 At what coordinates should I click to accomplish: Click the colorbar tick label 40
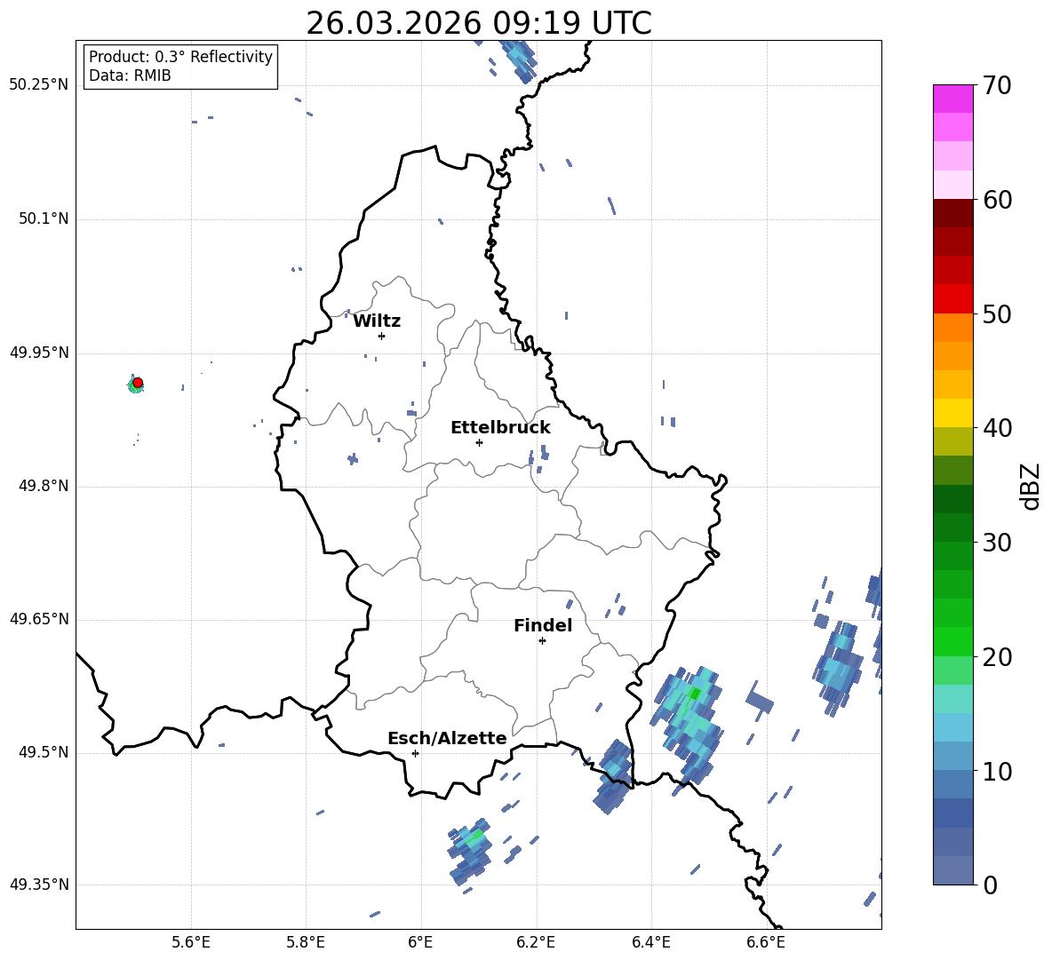[997, 428]
